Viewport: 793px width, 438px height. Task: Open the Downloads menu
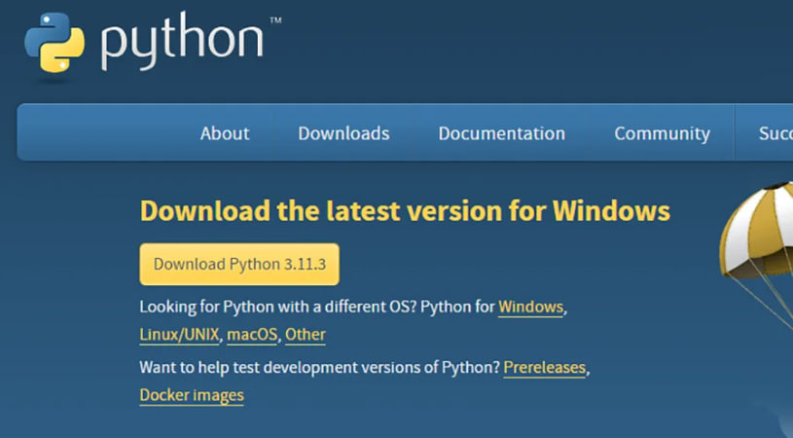click(x=343, y=133)
